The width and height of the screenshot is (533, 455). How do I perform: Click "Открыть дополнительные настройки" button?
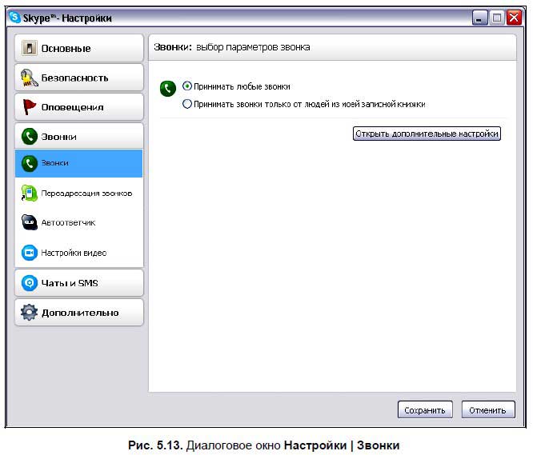pos(427,134)
